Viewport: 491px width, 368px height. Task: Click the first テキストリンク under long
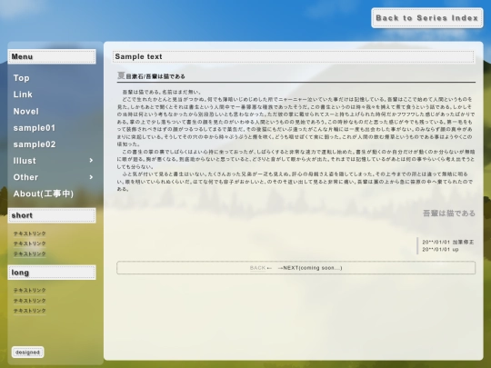[x=29, y=291]
